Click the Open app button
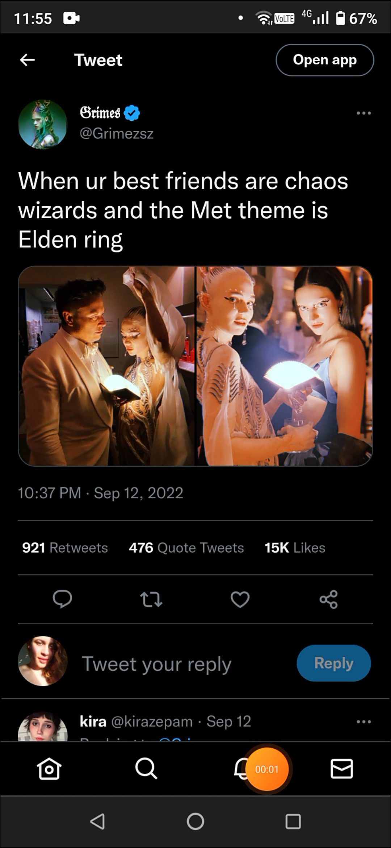This screenshot has height=848, width=391. pyautogui.click(x=325, y=60)
